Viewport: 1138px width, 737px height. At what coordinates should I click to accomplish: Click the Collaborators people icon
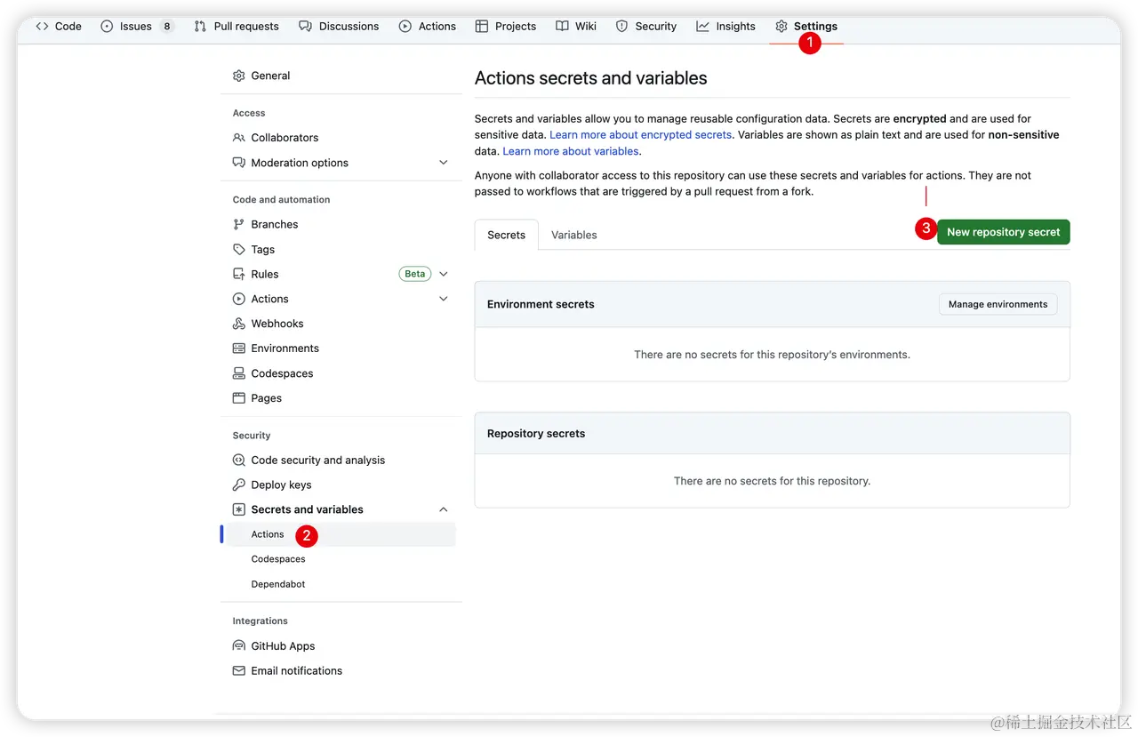pyautogui.click(x=238, y=138)
